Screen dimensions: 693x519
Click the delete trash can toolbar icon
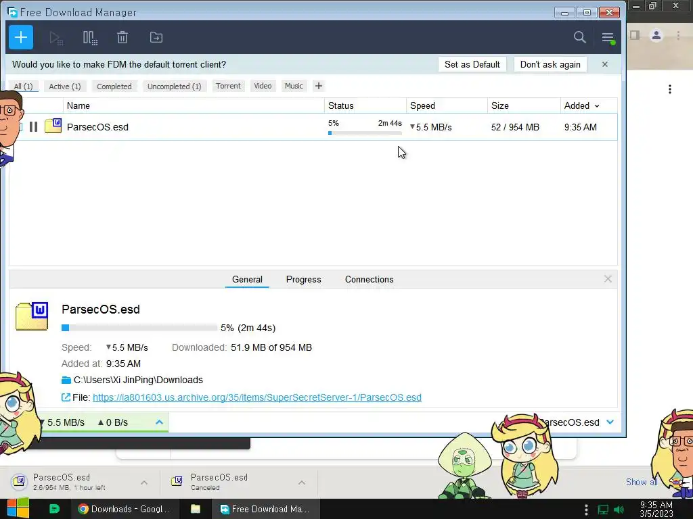(x=122, y=38)
